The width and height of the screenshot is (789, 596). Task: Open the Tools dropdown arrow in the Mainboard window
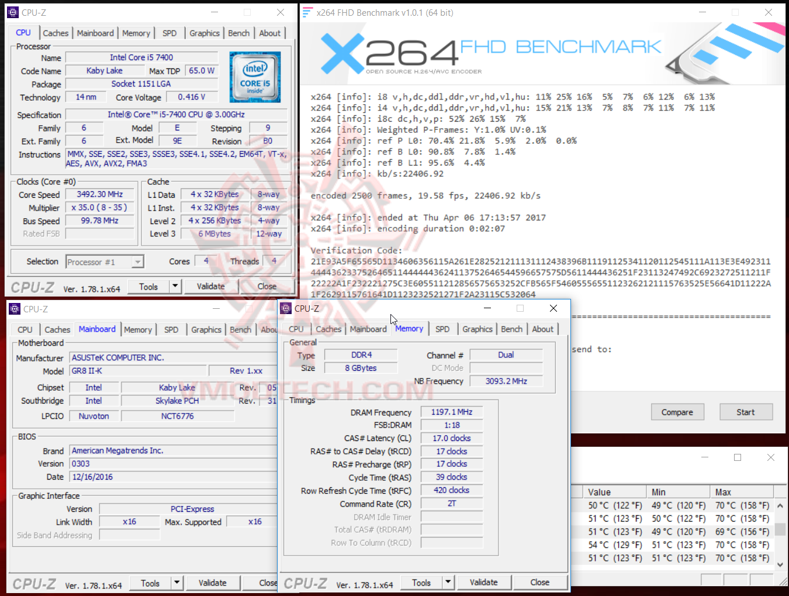point(177,583)
